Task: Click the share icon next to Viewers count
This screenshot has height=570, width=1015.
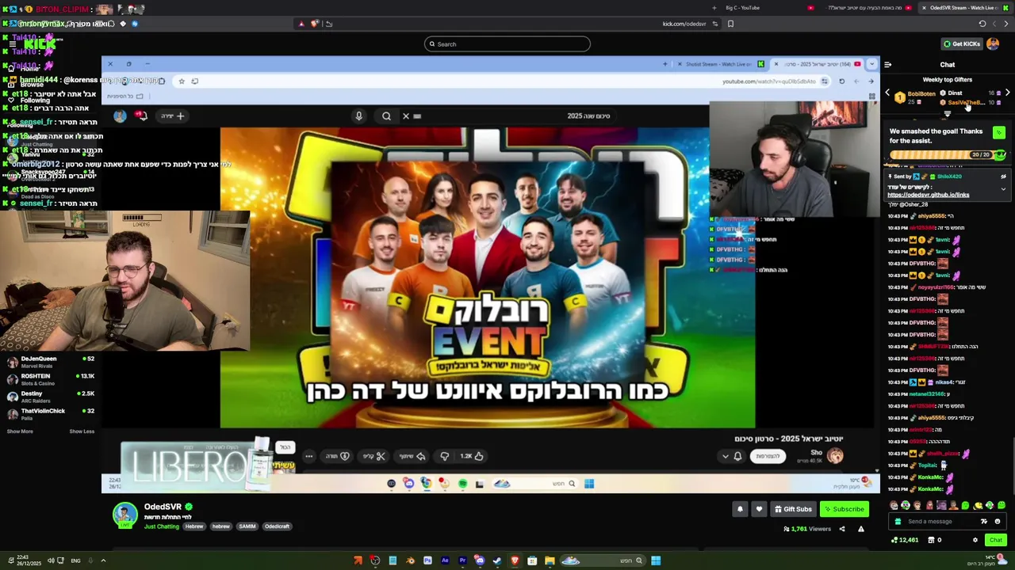Action: [x=842, y=529]
